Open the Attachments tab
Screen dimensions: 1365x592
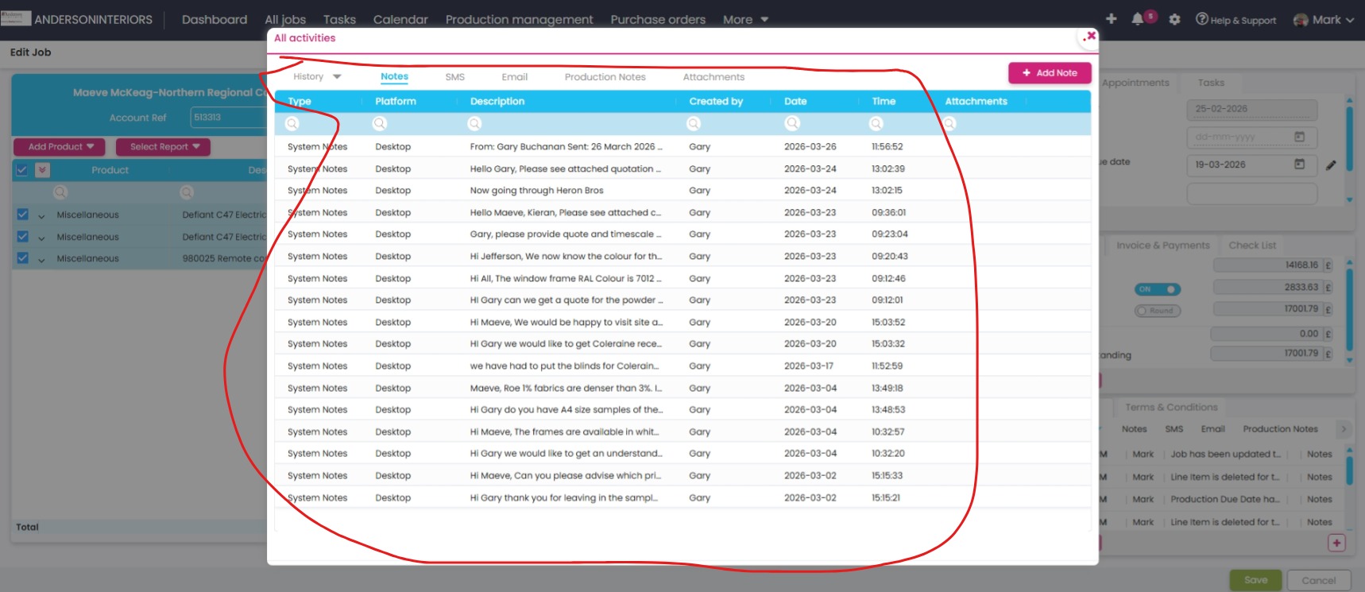[713, 77]
